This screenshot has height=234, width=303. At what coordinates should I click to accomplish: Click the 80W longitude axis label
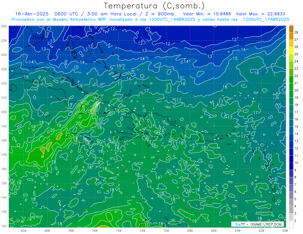tap(47, 230)
